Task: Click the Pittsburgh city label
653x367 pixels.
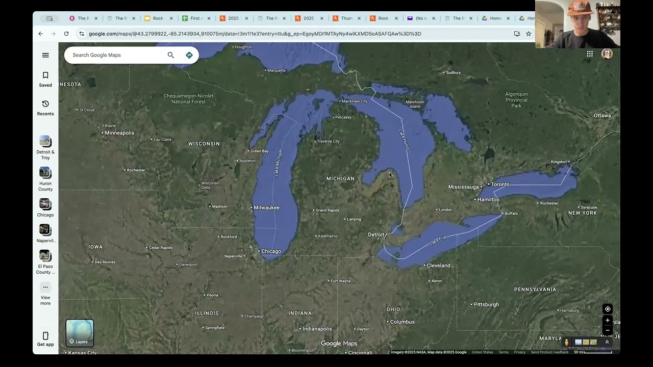Action: [486, 305]
